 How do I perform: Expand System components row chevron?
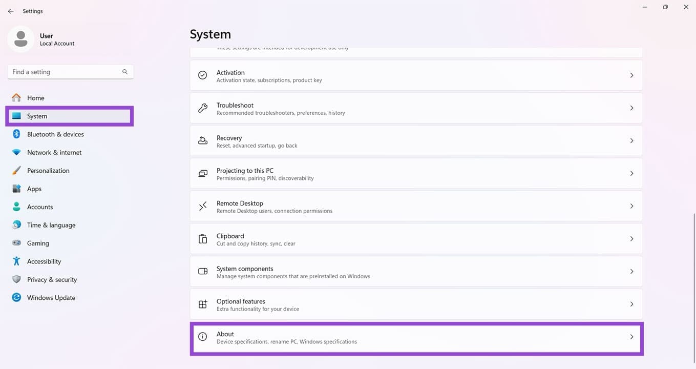click(x=631, y=272)
